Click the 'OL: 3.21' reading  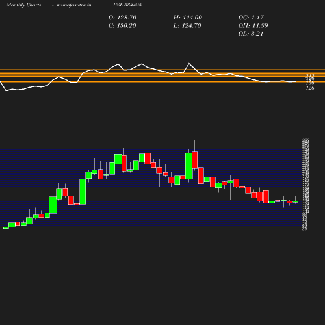tap(251, 34)
